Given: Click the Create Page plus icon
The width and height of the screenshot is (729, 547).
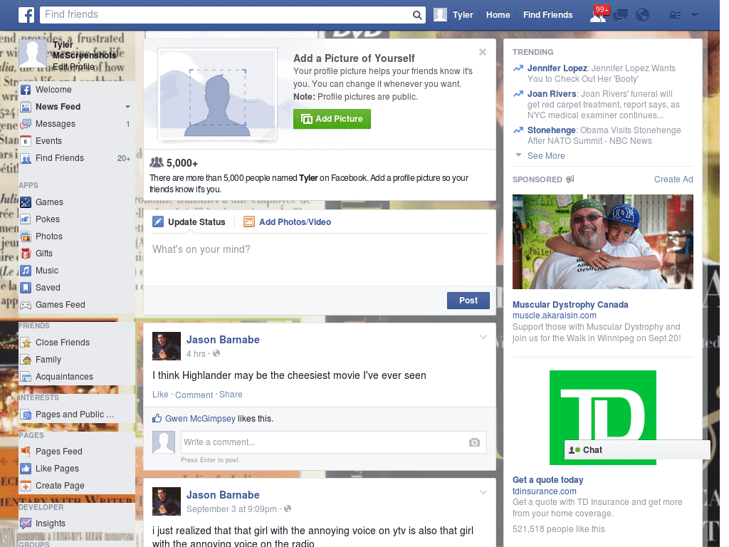Looking at the screenshot, I should (x=26, y=486).
